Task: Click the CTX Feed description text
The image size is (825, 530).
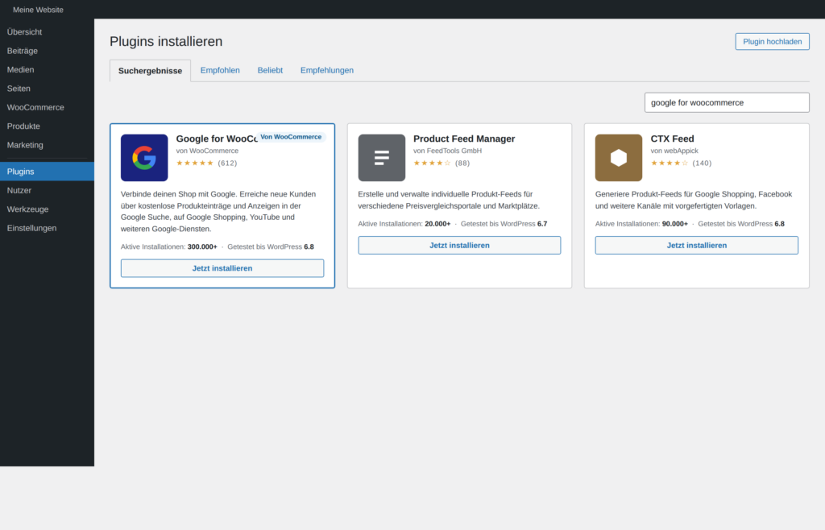Action: (694, 200)
